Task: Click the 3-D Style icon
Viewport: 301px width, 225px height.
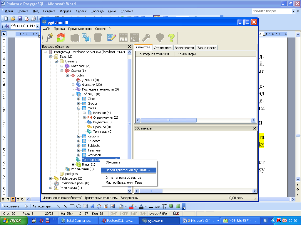Action: pos(178,206)
